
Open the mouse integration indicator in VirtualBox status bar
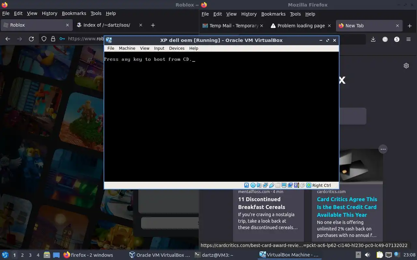302,185
